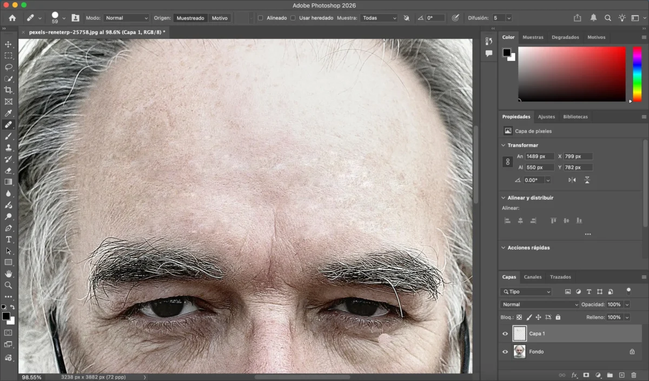Select the Type tool
Image resolution: width=649 pixels, height=381 pixels.
click(x=8, y=239)
